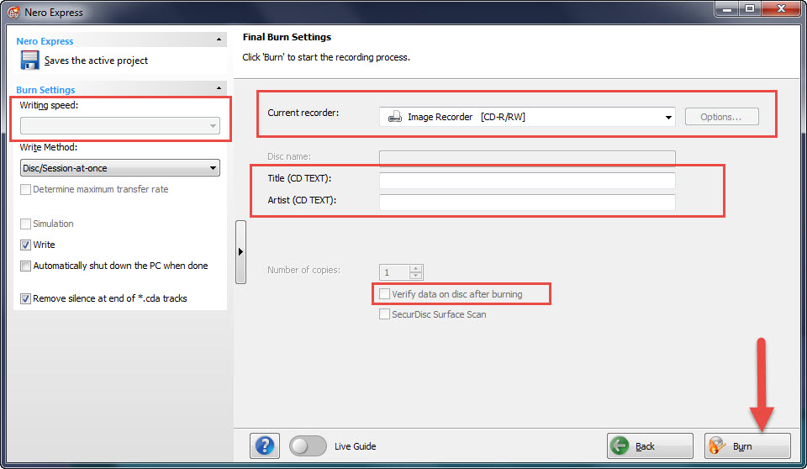Click the Number of copies value box
807x469 pixels.
(395, 272)
